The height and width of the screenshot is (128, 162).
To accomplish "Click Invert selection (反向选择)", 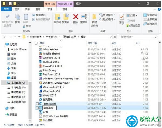I will coord(150,24).
